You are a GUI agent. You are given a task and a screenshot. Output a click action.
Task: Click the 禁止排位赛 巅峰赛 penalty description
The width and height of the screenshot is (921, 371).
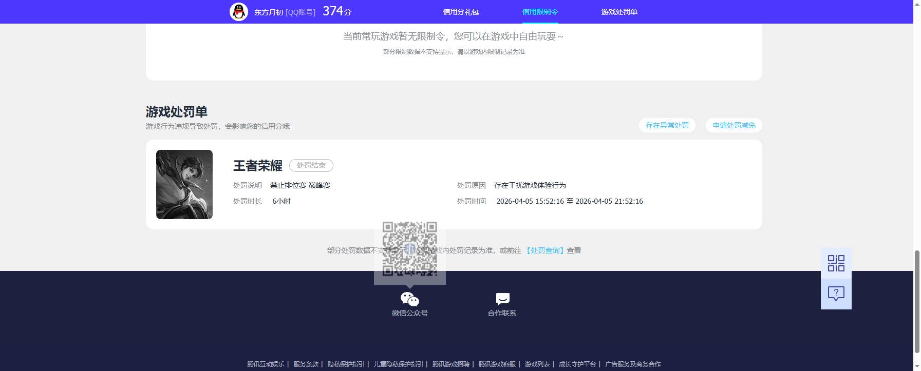point(300,185)
